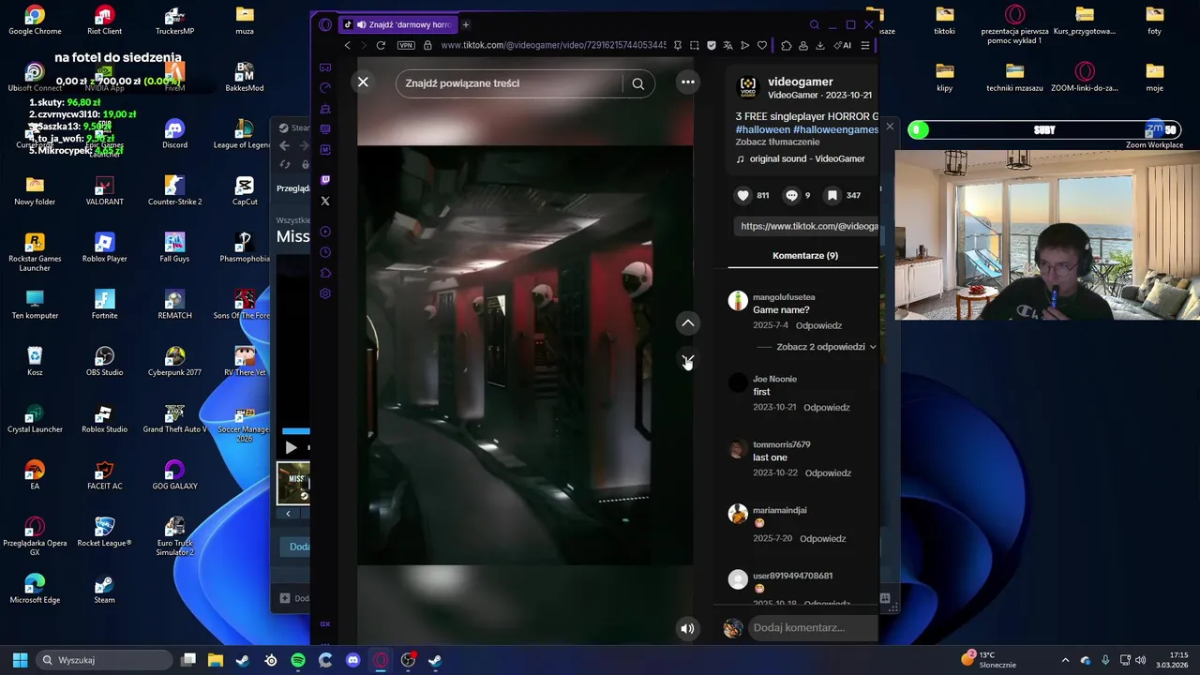Screen dimensions: 1200x675
Task: Reply to Joe Noonie's comment
Action: [x=826, y=408]
